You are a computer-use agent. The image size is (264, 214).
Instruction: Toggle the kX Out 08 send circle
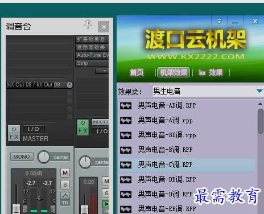coord(69,85)
